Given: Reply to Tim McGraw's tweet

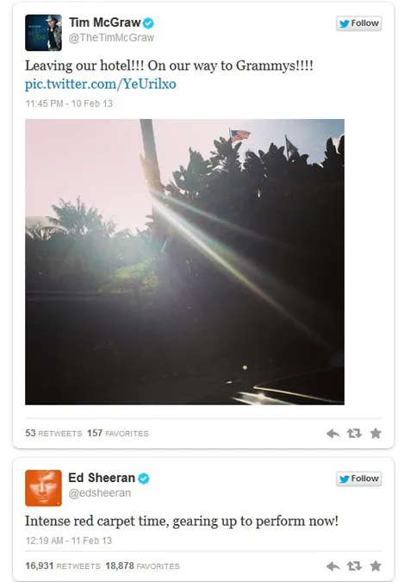Looking at the screenshot, I should pos(332,433).
